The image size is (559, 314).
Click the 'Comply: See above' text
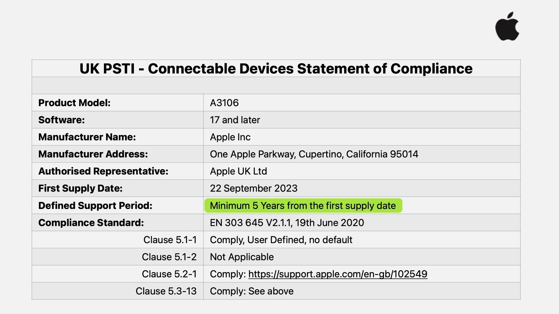tap(252, 291)
